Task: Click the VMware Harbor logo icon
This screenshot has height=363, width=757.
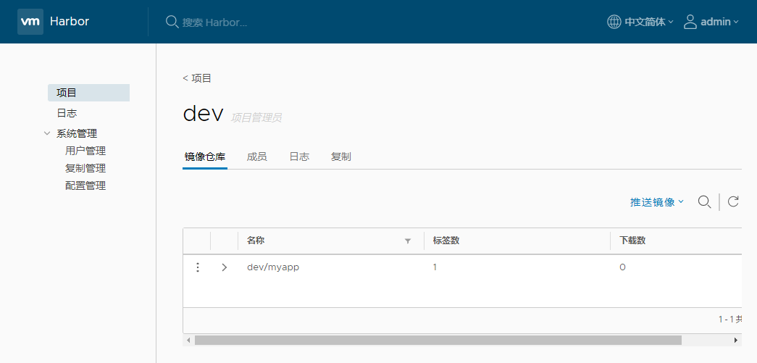Action: click(x=30, y=22)
